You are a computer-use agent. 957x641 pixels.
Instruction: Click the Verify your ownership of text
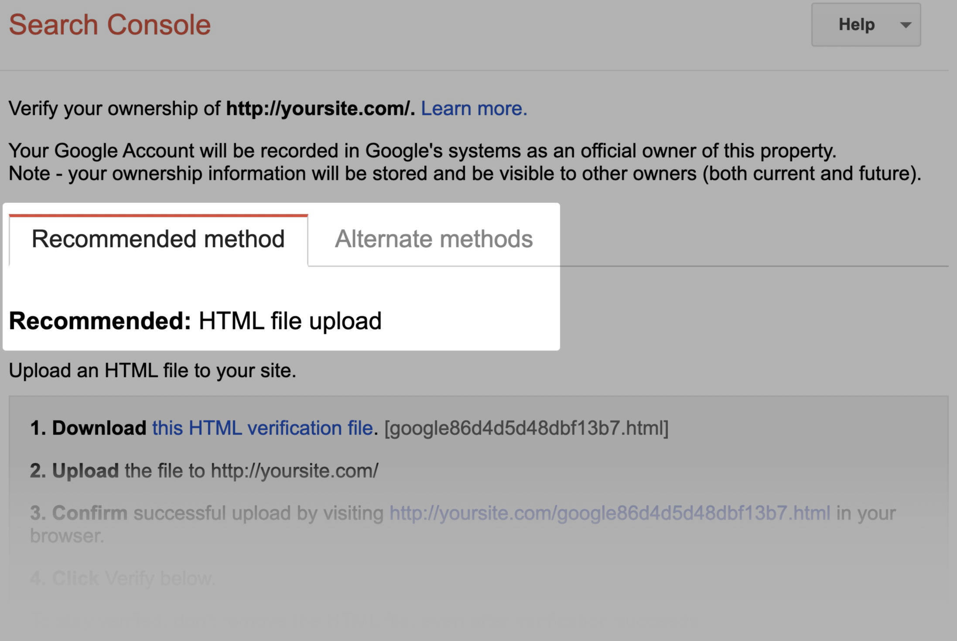pos(114,108)
